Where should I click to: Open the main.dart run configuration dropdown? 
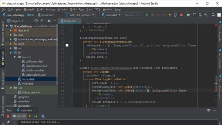[x=111, y=15]
